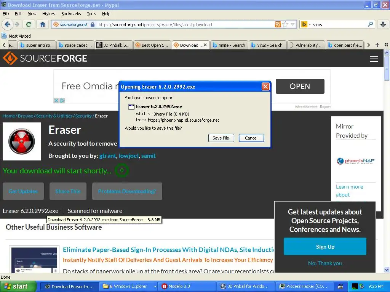Switch to the ninite - Search tab
This screenshot has height=292, width=390.
229,45
